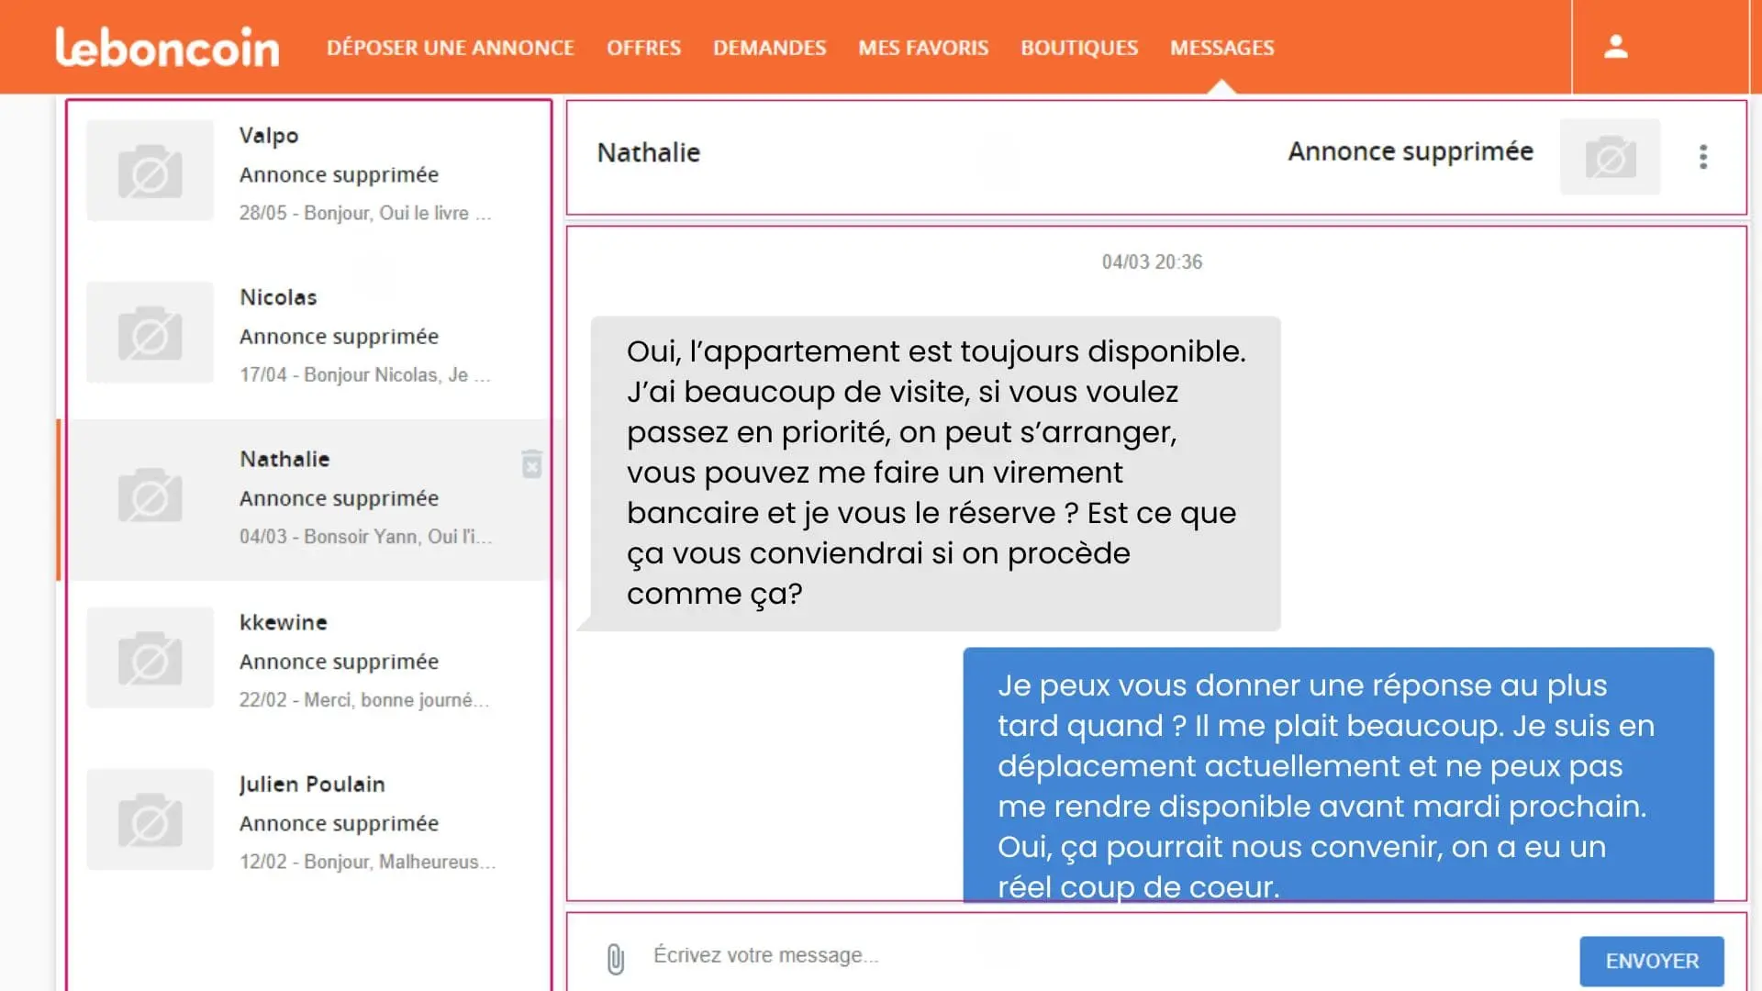Open deleted ad thumbnail in Nathalie chat header
Image resolution: width=1762 pixels, height=991 pixels.
(x=1610, y=157)
